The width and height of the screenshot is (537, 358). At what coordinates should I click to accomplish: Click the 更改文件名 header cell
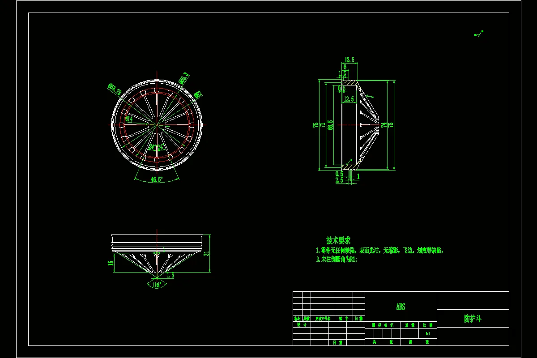click(323, 319)
